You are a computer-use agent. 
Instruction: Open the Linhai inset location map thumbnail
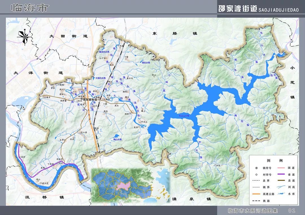coord(130,186)
